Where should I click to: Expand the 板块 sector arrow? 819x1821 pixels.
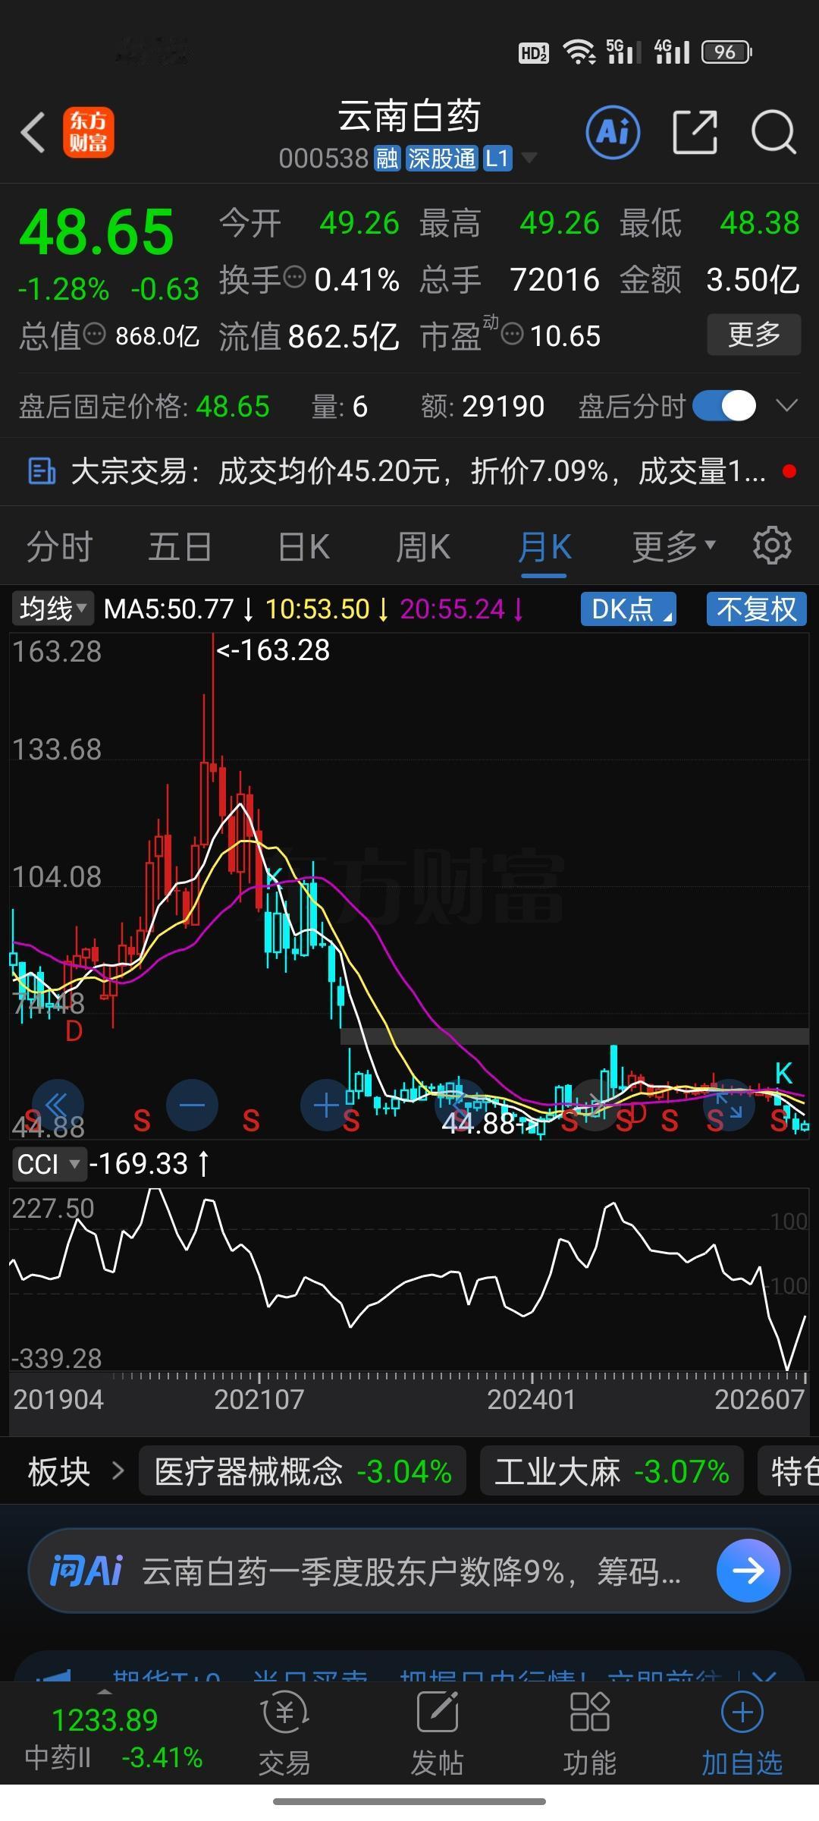(x=118, y=1471)
